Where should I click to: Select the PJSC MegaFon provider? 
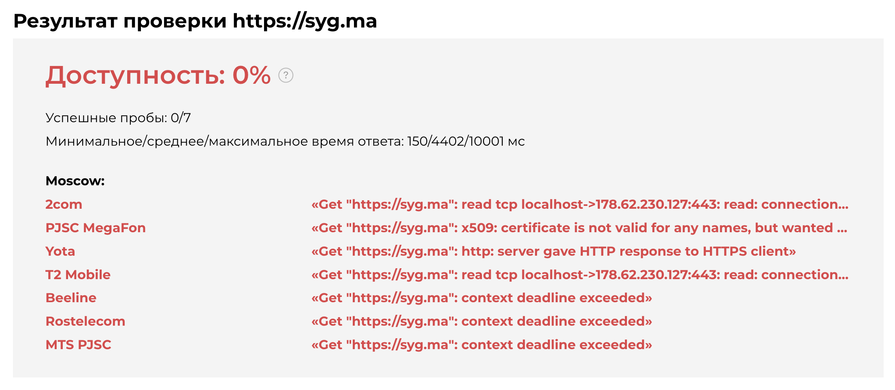(95, 228)
